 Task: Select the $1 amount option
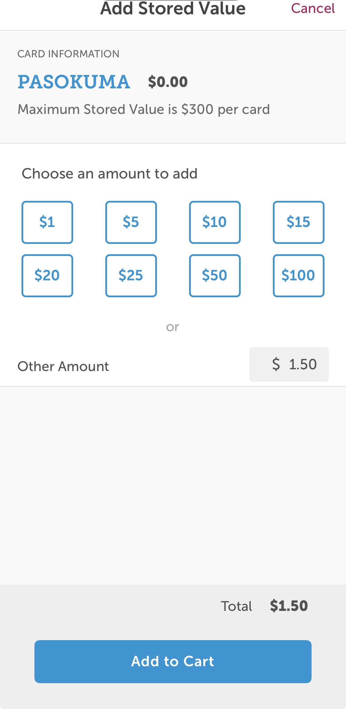47,222
